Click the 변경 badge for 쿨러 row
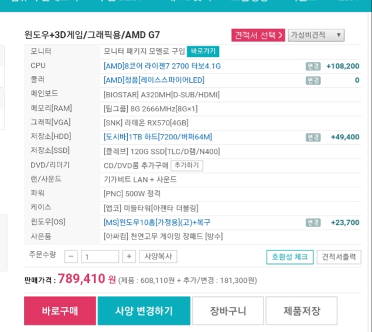The image size is (372, 332). (313, 80)
